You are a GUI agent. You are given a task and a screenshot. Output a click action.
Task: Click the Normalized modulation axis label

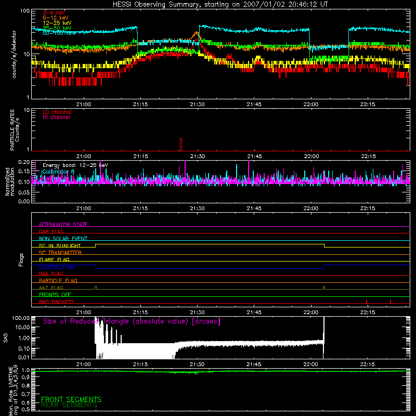click(10, 181)
